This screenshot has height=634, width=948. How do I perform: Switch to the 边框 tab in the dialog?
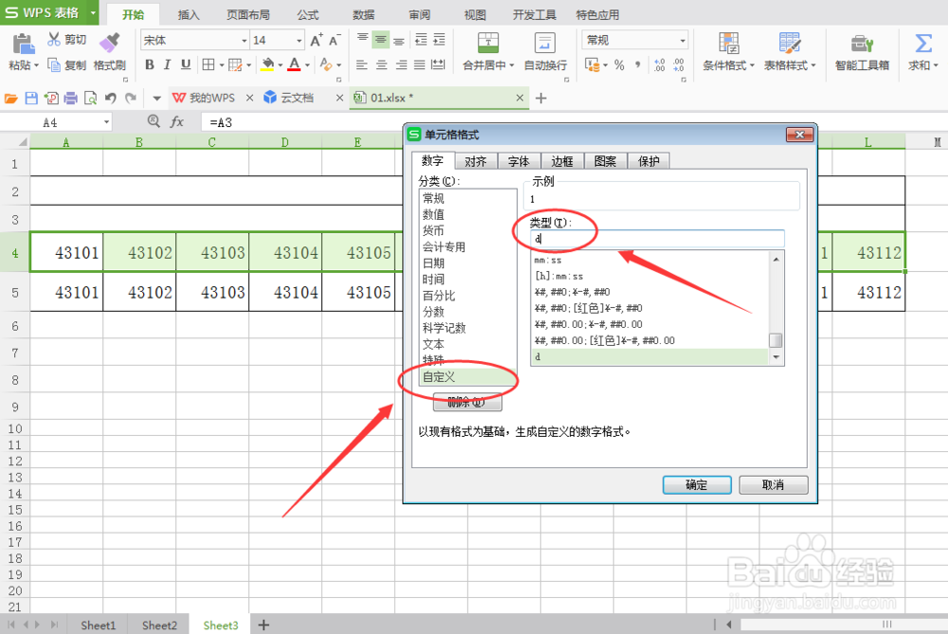click(x=562, y=160)
